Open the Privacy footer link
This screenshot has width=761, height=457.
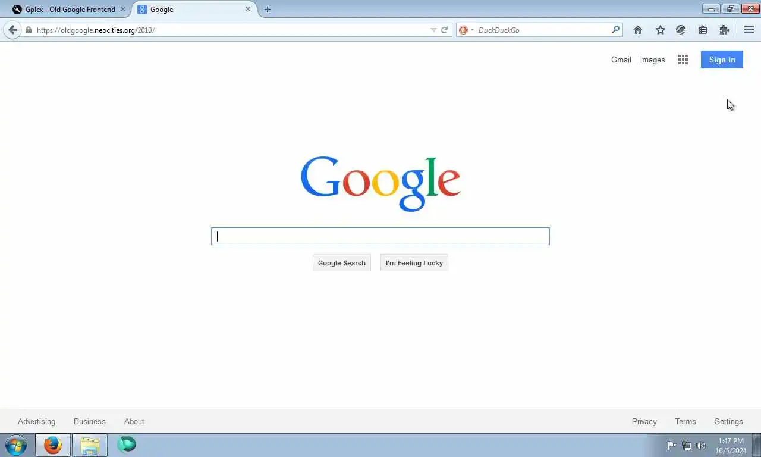pos(644,421)
